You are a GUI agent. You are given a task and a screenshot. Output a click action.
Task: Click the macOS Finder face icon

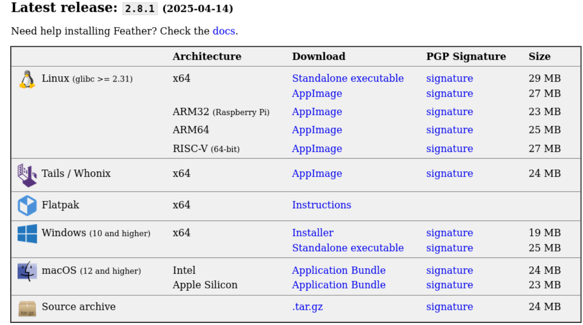[x=27, y=272]
